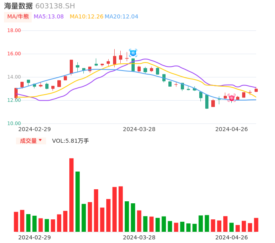Click the blue bear marker icon on chart

tap(133, 53)
